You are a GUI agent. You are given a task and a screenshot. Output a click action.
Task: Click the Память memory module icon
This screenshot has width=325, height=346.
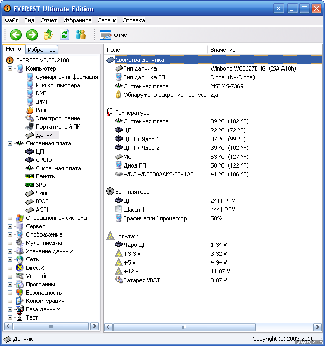coord(30,176)
